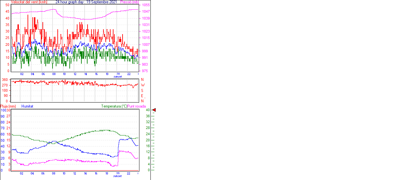Click hour 22 on the bottom graph time axis
415x180 pixels.
click(129, 174)
